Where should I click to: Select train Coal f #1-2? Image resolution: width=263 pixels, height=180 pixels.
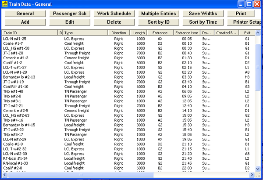(13, 63)
